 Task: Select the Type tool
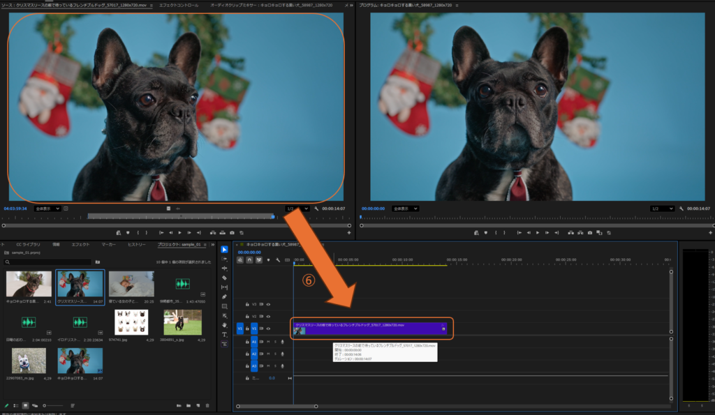click(x=224, y=335)
